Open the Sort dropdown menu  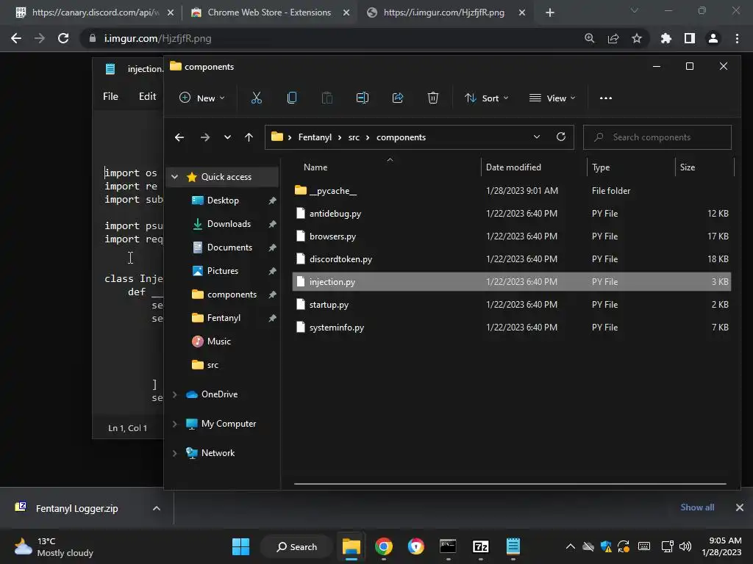point(486,98)
